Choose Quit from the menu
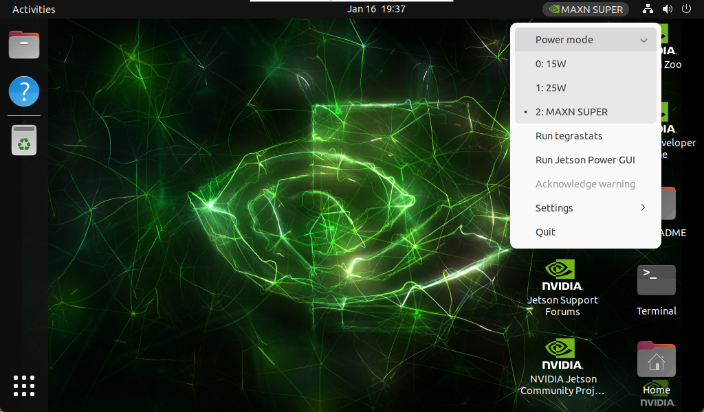The width and height of the screenshot is (704, 412). coord(586,232)
